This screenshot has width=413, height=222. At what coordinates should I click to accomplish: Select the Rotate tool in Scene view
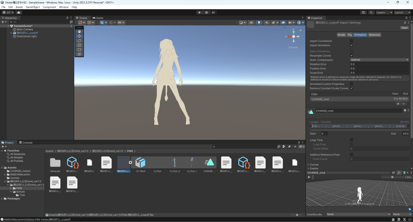pos(79,41)
